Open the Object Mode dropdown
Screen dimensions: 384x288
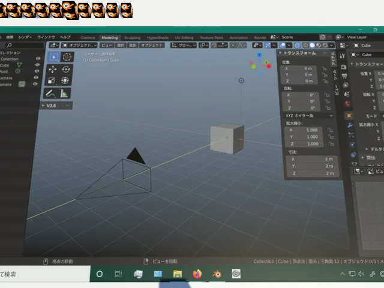pos(79,46)
